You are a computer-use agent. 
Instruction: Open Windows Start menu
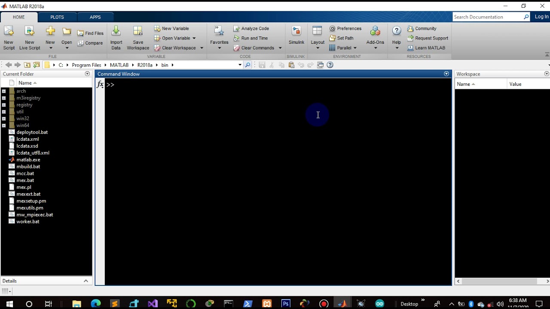click(9, 304)
